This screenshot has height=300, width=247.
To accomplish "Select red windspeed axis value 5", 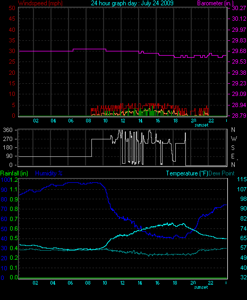I will click(13, 105).
